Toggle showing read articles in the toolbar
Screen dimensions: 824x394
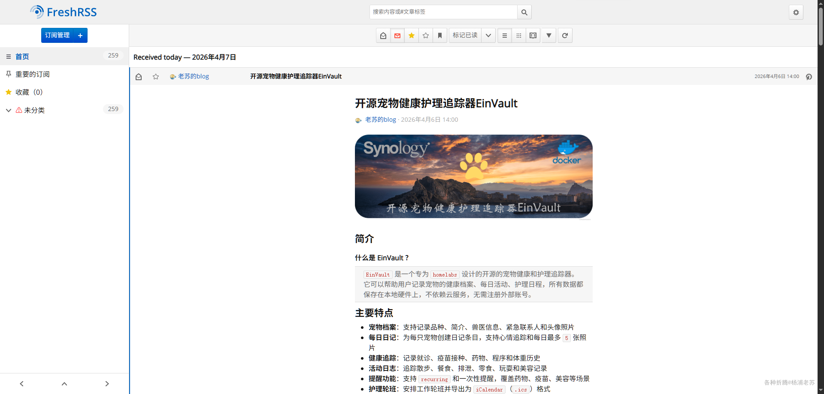click(x=383, y=36)
